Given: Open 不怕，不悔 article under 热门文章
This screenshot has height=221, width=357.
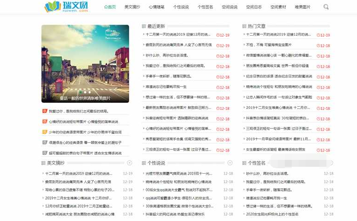Looking at the screenshot, I should tap(269, 45).
